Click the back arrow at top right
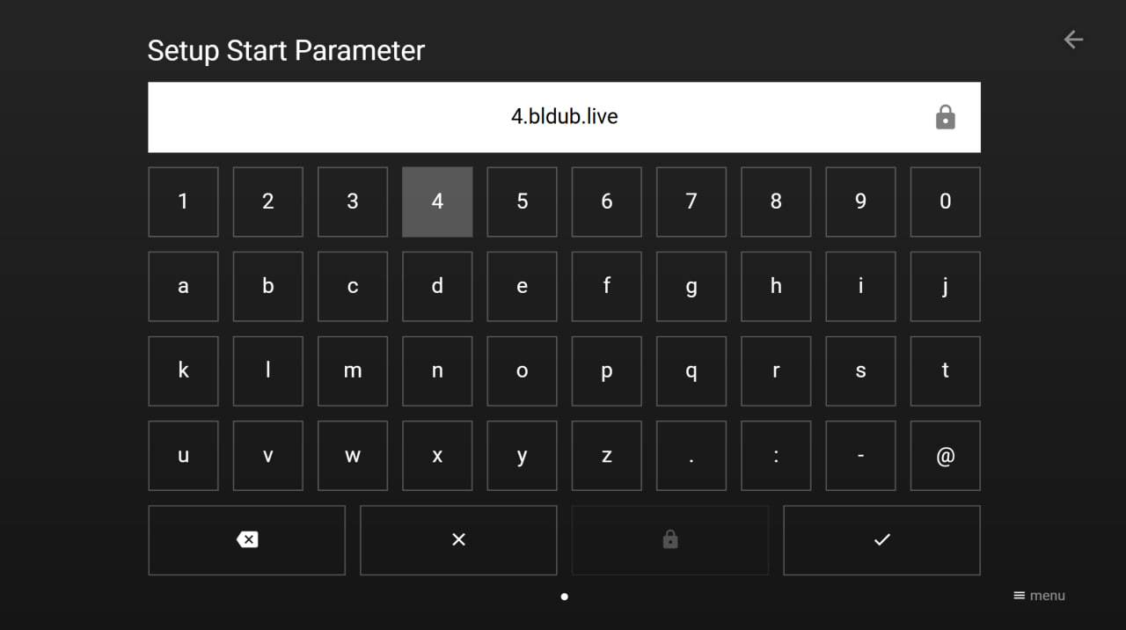The width and height of the screenshot is (1126, 630). [x=1073, y=40]
